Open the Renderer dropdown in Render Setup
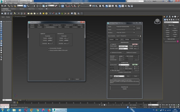180x112 pixels. coord(125,33)
